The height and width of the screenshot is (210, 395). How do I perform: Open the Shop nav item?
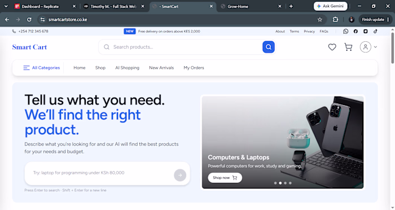[100, 68]
